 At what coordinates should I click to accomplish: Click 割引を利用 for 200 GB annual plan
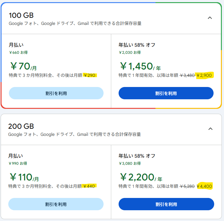166,204
